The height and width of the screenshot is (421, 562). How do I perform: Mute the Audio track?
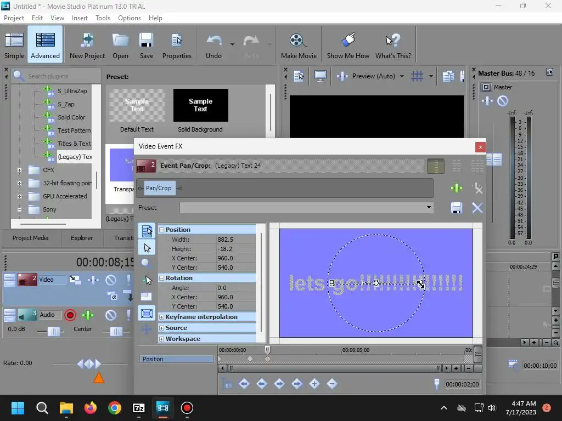(x=111, y=315)
